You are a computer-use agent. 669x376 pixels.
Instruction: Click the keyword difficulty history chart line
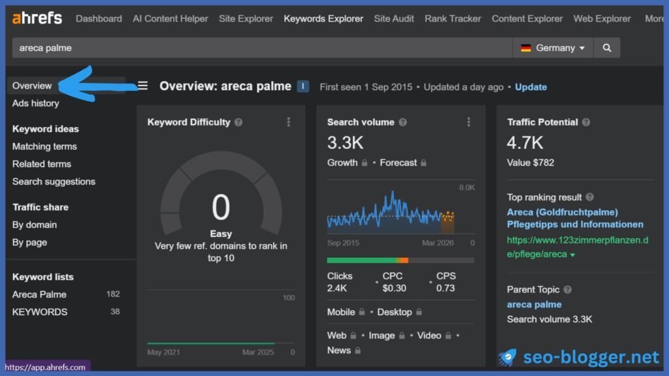(211, 343)
